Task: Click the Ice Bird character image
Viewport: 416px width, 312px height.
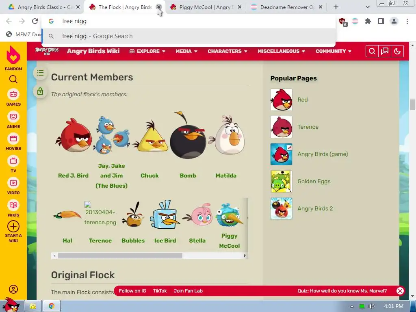Action: pos(165,214)
